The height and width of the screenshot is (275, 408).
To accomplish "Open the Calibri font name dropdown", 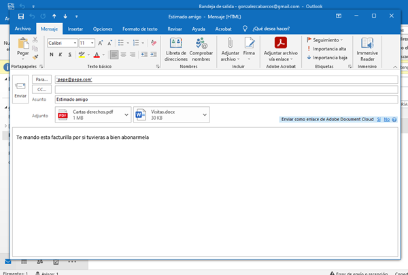I will point(73,43).
